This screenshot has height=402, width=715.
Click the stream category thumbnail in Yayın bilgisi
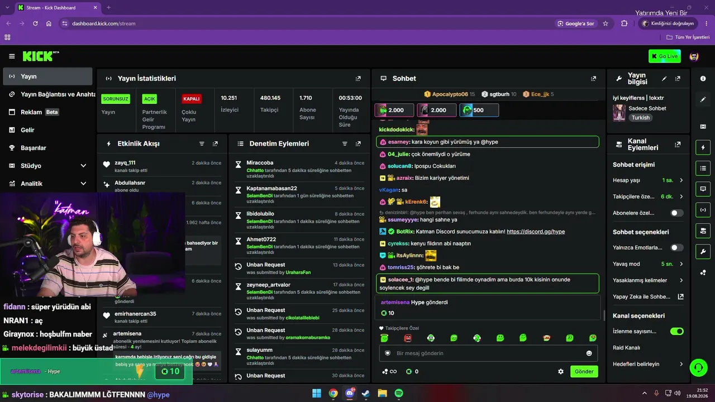click(619, 113)
